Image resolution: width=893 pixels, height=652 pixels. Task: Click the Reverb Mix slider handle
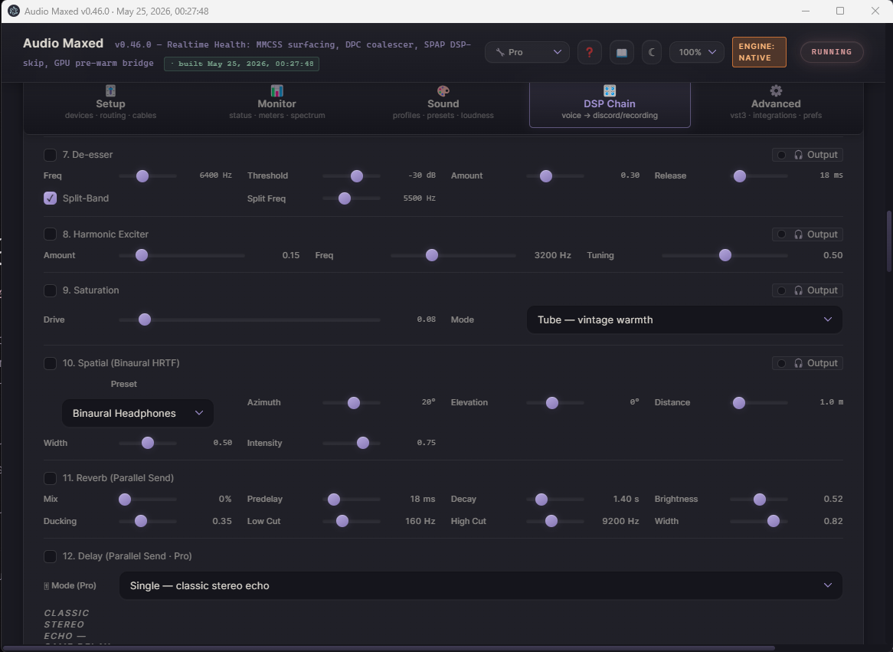coord(125,500)
